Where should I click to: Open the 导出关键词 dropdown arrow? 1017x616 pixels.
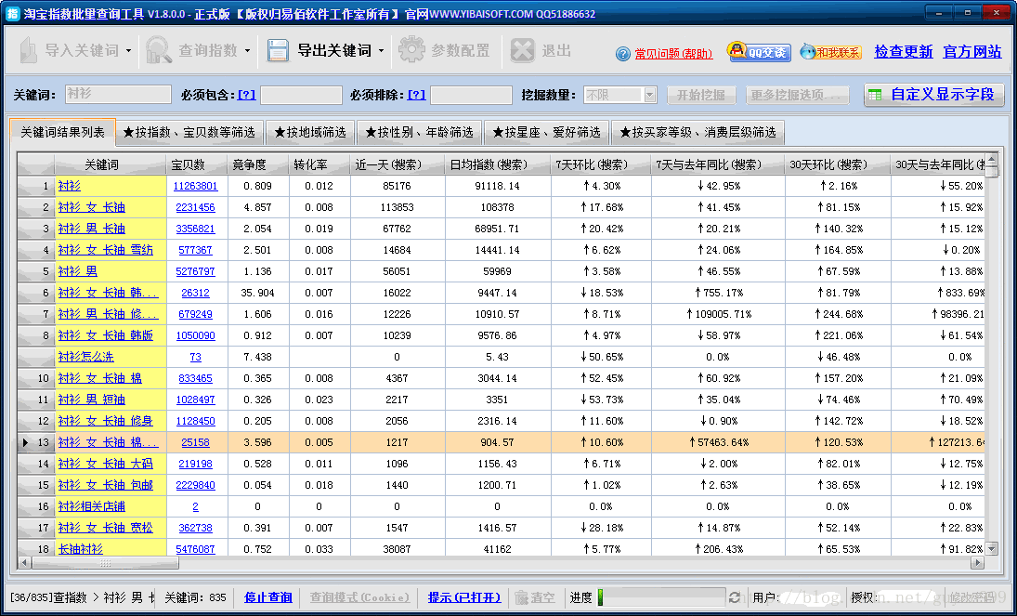(381, 50)
